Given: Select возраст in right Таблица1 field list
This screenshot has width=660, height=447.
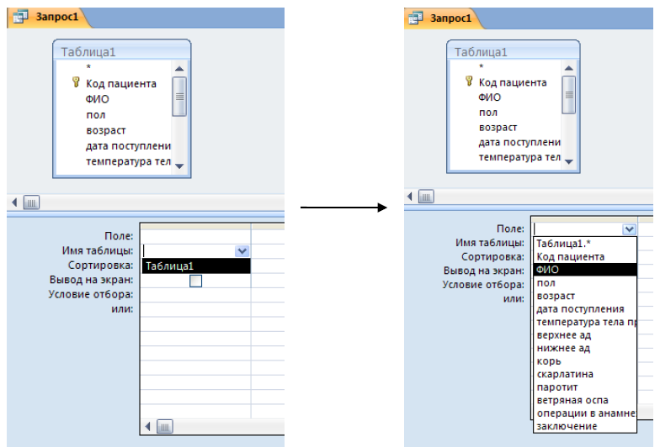Looking at the screenshot, I should 498,128.
